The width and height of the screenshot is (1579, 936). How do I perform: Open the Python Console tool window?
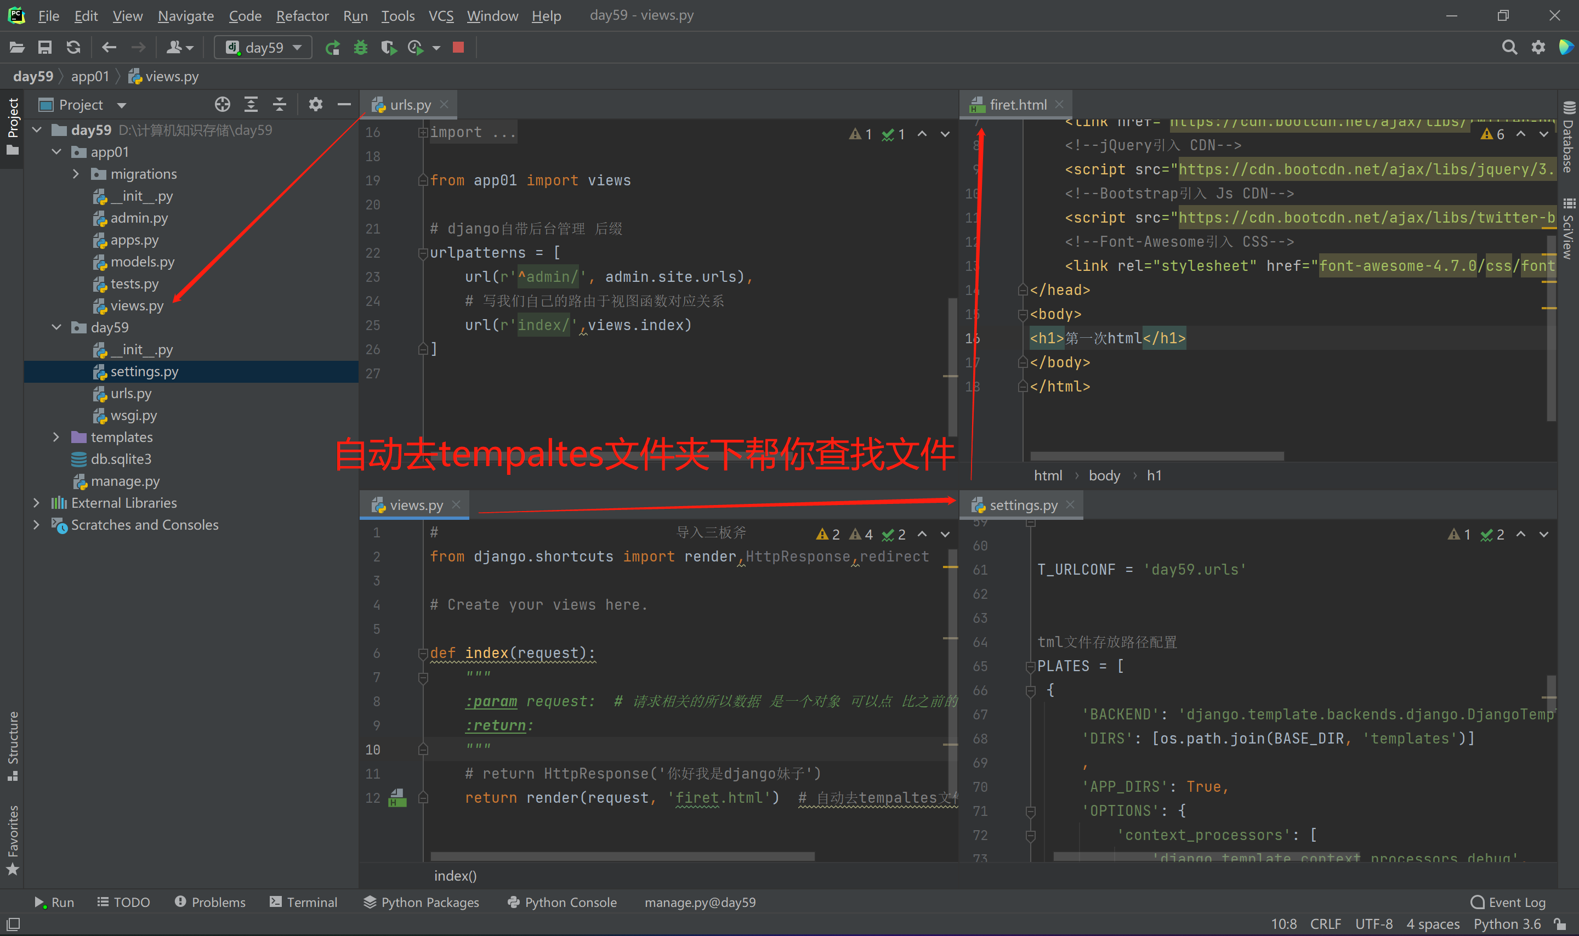coord(562,902)
